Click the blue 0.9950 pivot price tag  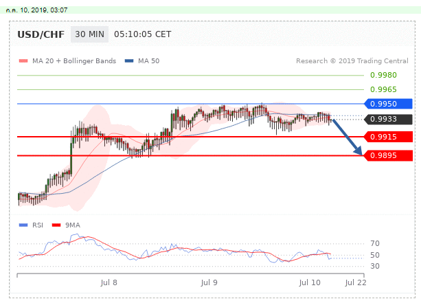coord(388,104)
